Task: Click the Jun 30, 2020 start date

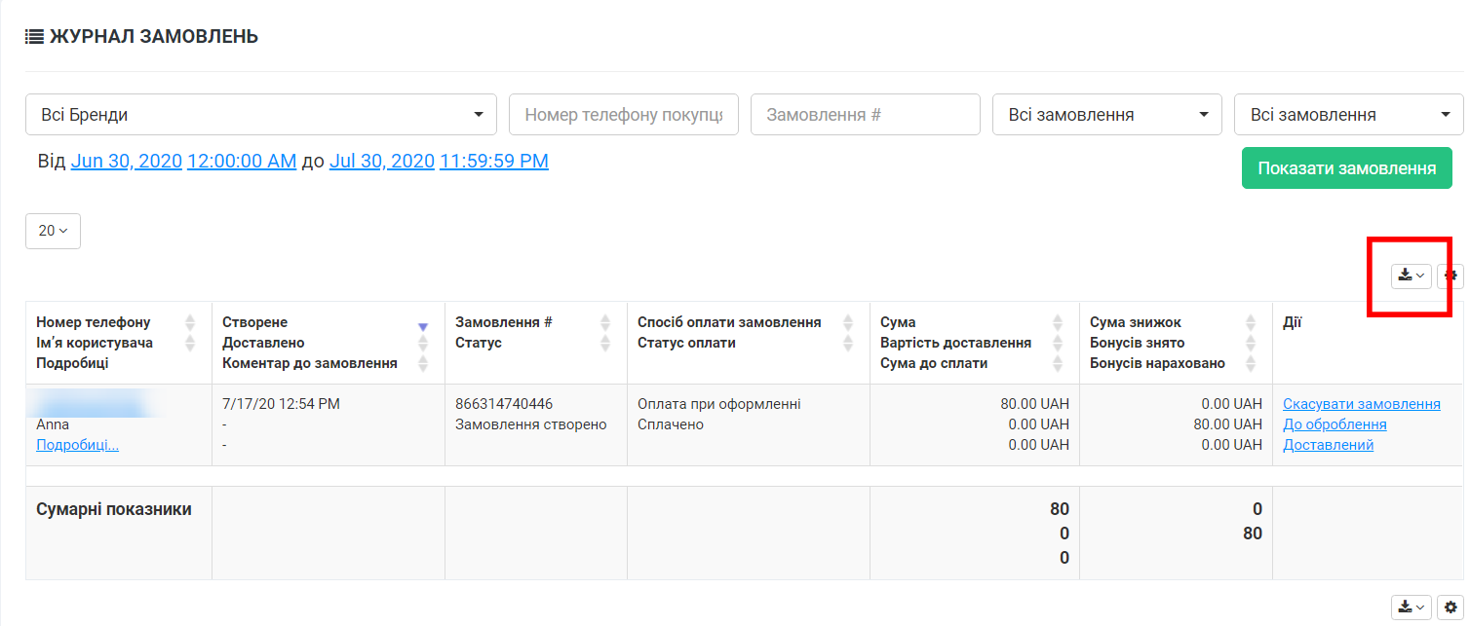Action: 127,162
